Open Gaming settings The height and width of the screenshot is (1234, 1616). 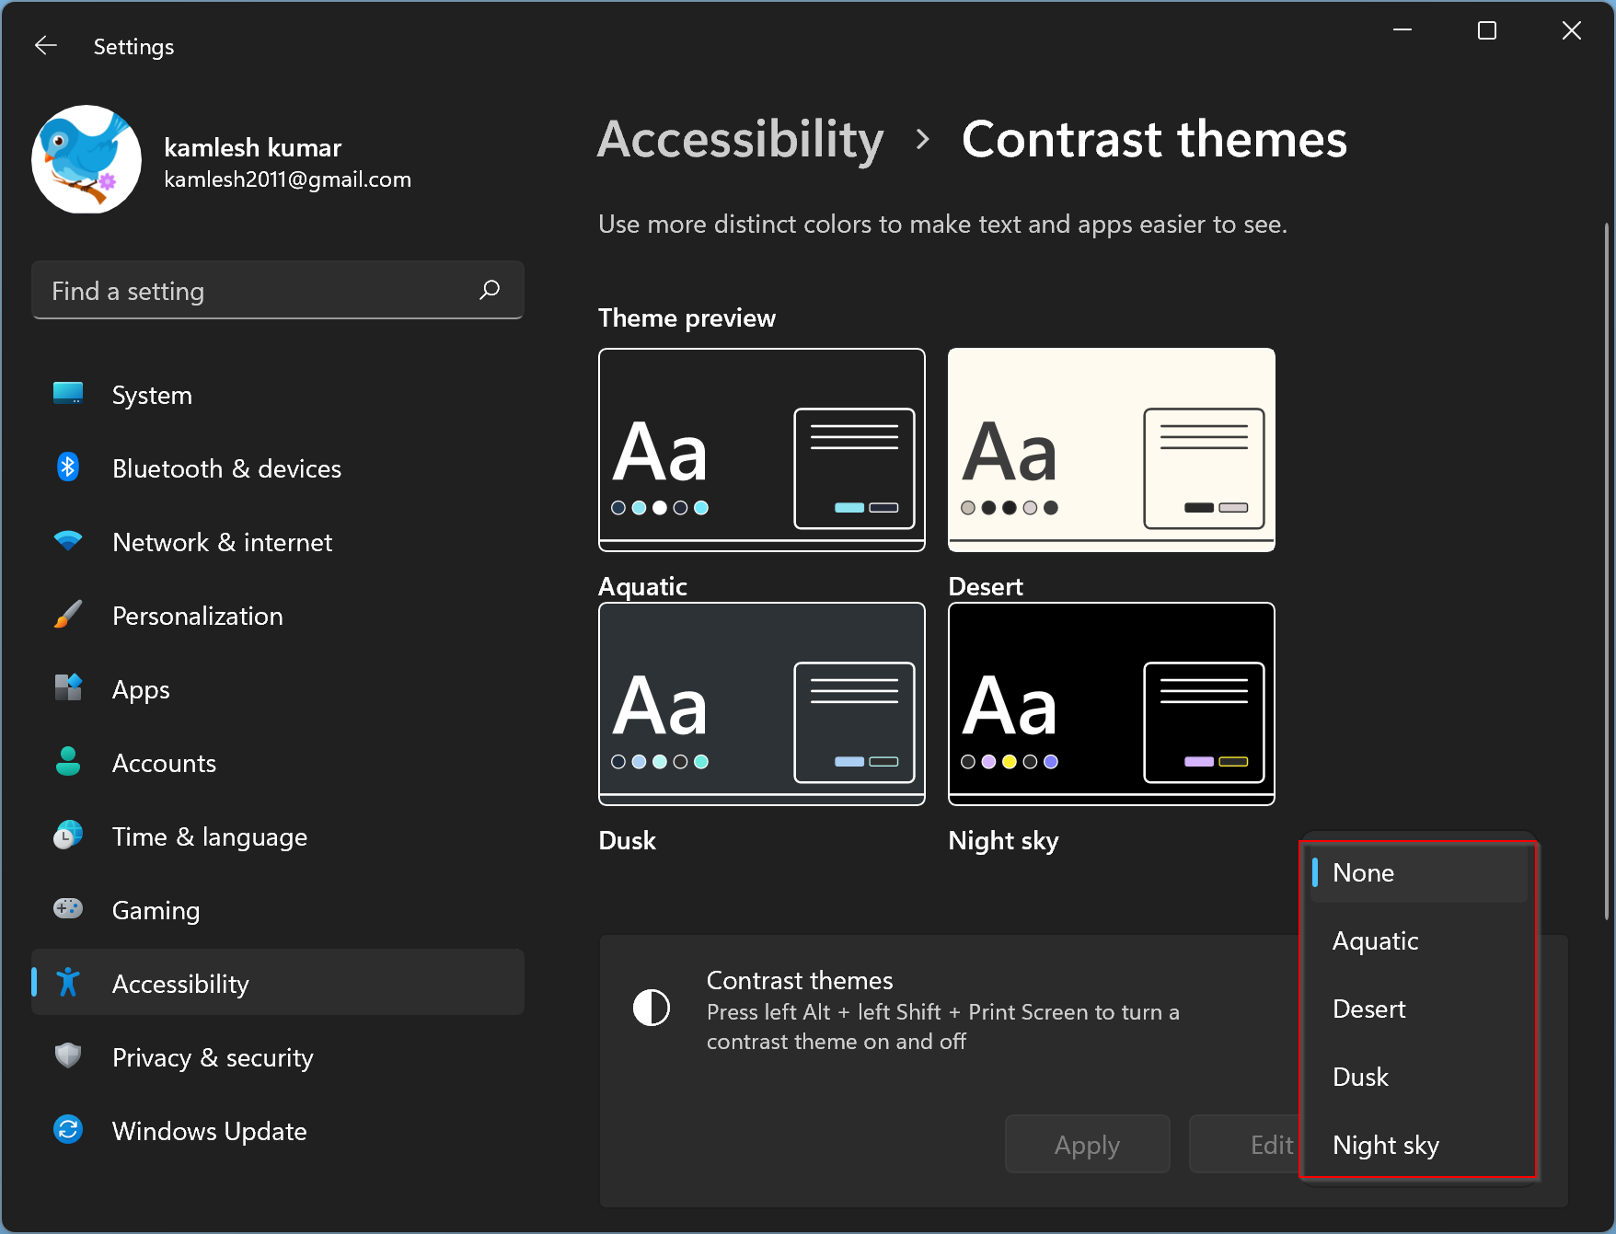tap(278, 910)
